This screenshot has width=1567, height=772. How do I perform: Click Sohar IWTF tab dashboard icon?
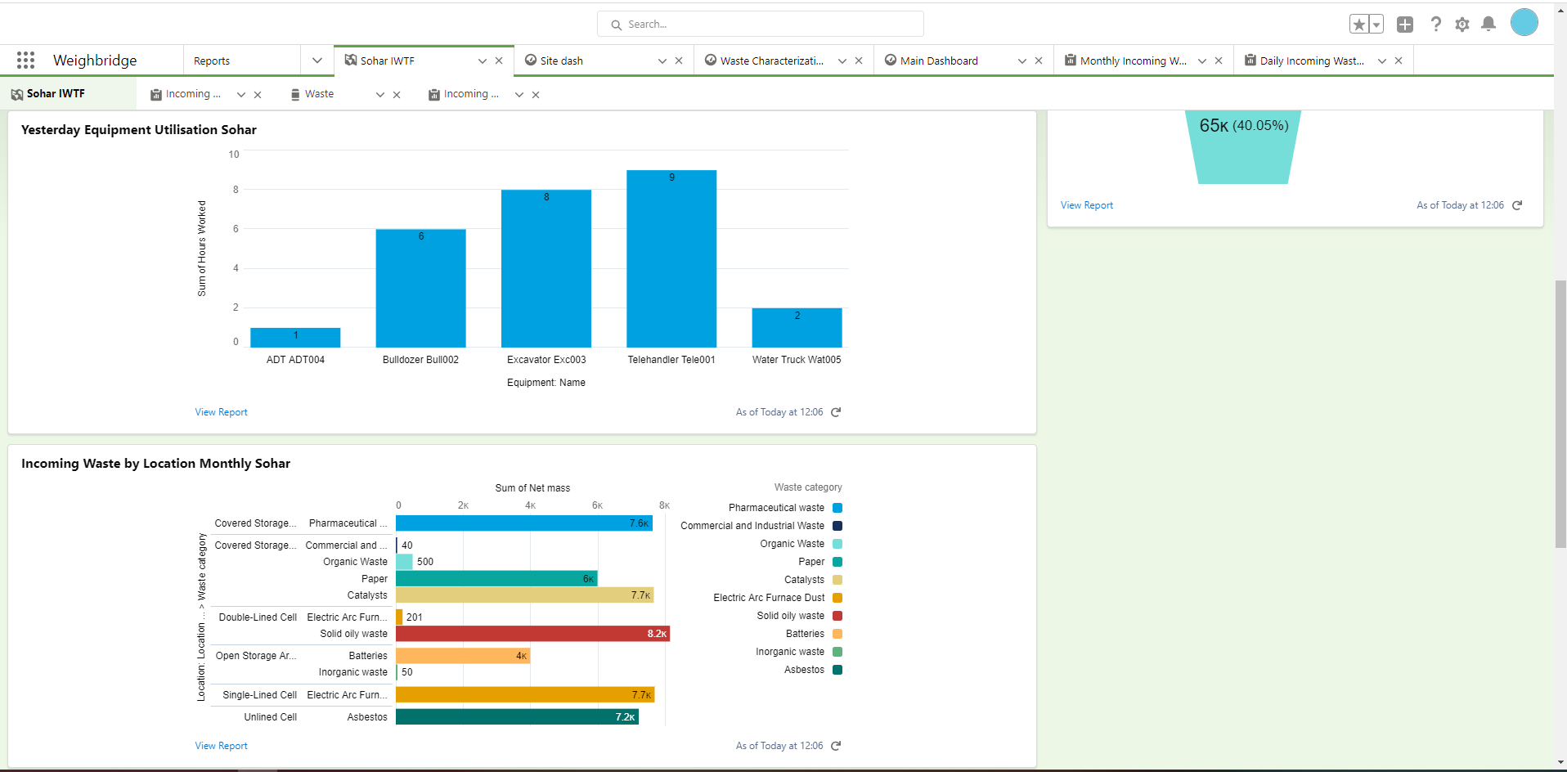coord(351,60)
